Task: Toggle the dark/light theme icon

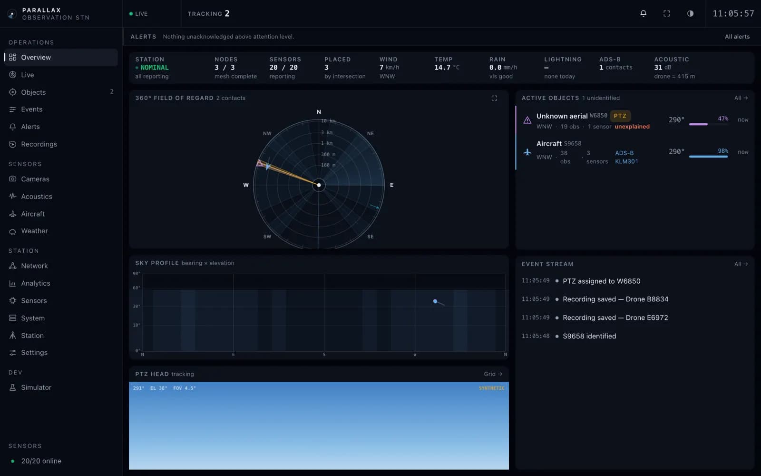Action: tap(690, 13)
